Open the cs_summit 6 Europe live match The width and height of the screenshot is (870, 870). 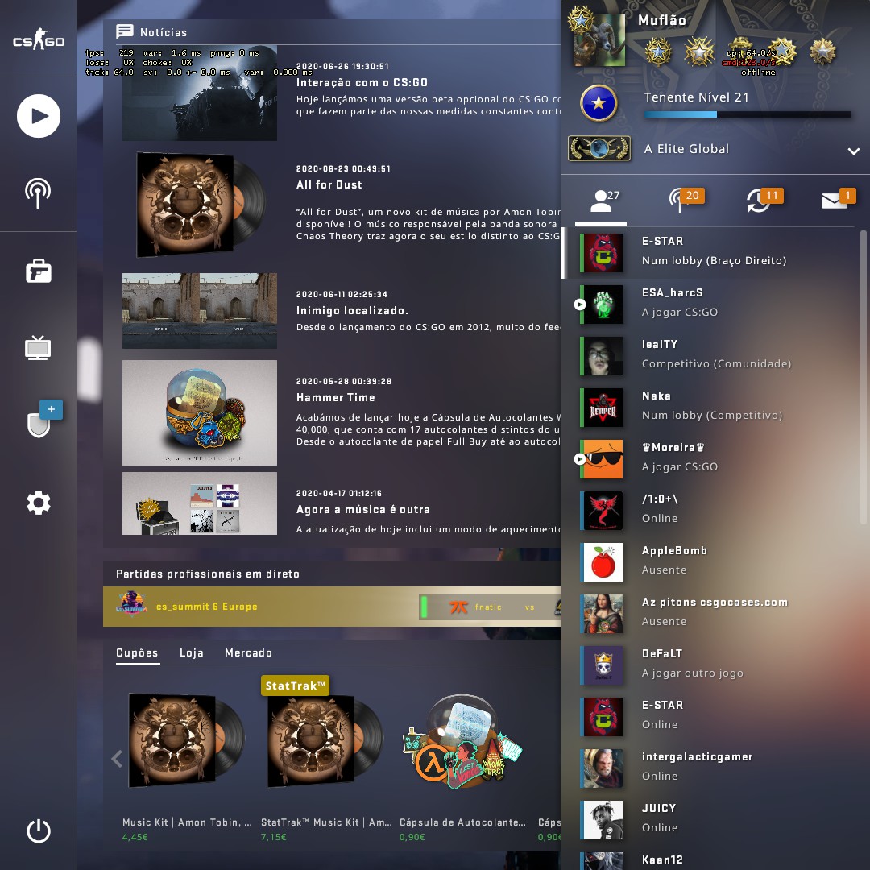(x=332, y=607)
